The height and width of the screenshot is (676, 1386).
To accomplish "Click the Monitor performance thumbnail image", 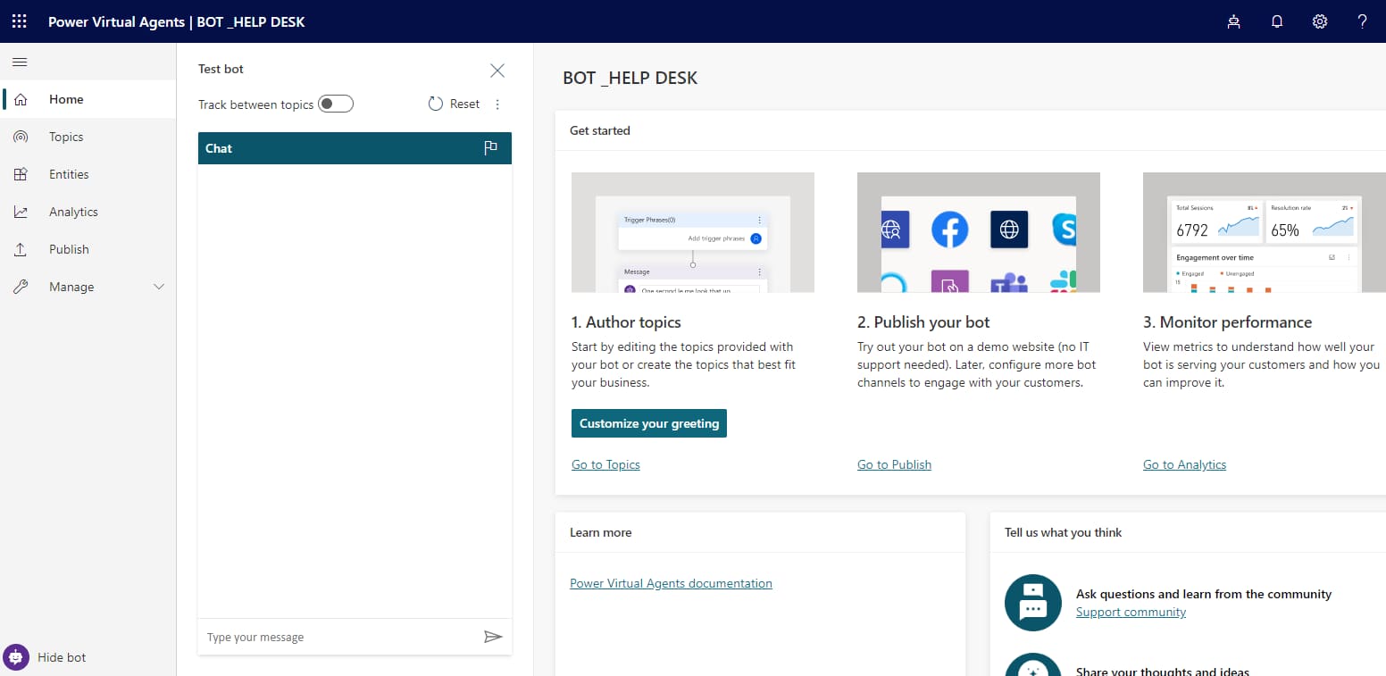I will pyautogui.click(x=1265, y=232).
